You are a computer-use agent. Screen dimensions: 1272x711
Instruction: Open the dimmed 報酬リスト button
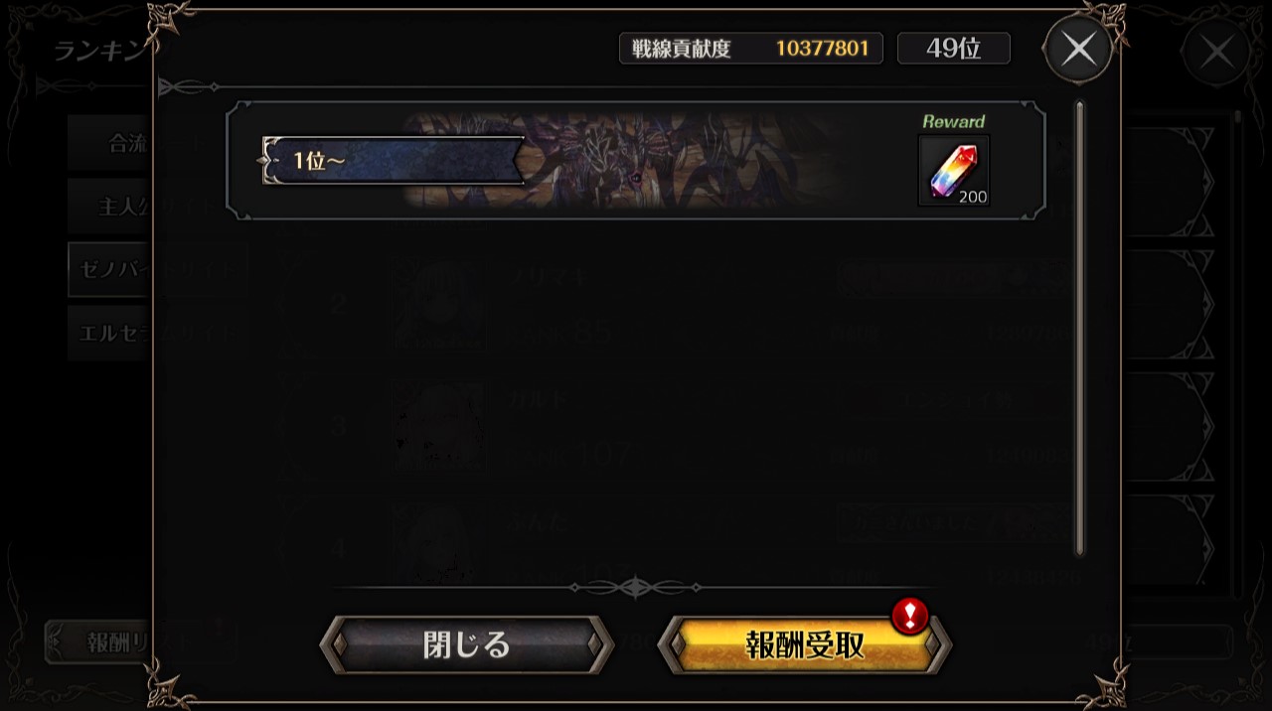pyautogui.click(x=99, y=642)
